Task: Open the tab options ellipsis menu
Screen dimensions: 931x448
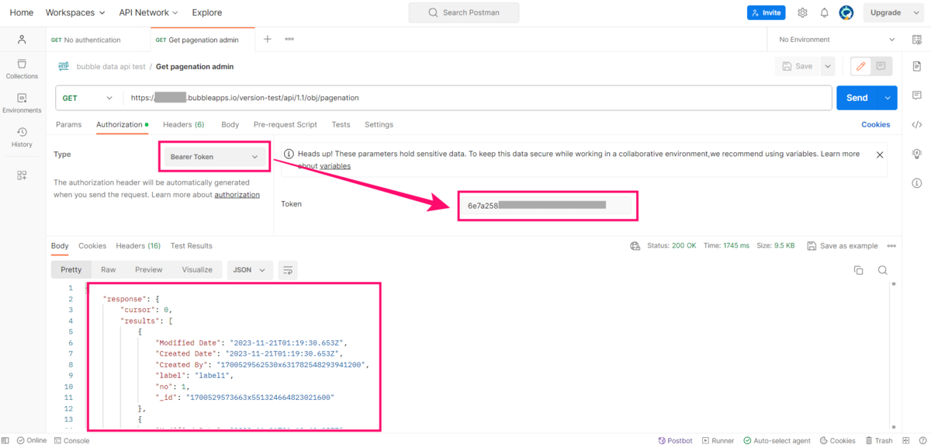Action: pyautogui.click(x=289, y=39)
